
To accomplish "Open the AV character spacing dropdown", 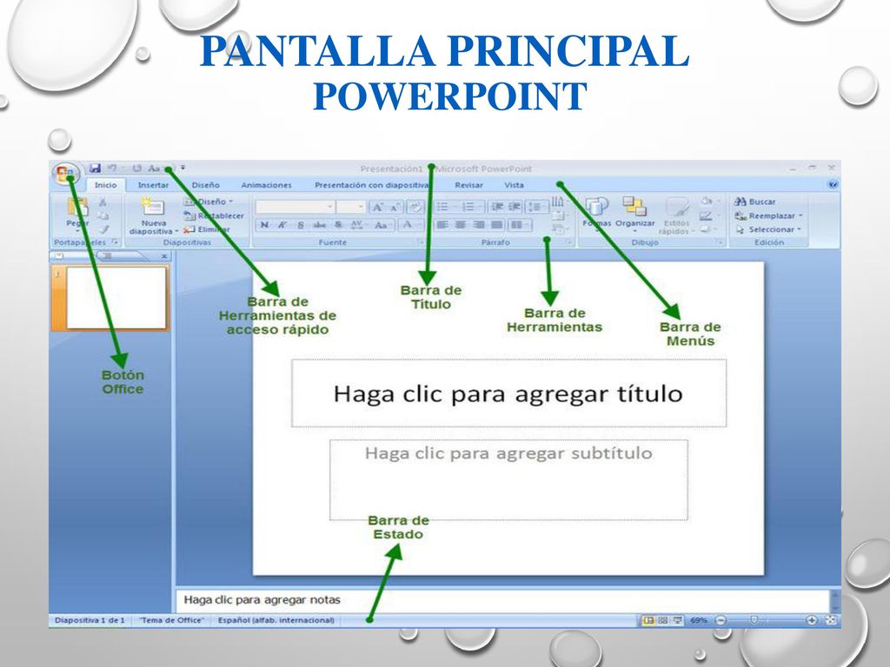I will click(357, 225).
